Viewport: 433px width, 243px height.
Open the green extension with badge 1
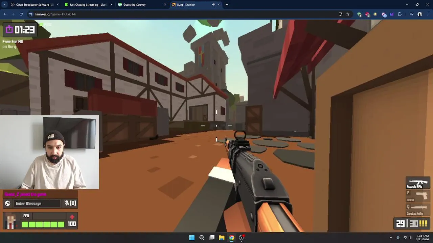pyautogui.click(x=359, y=14)
